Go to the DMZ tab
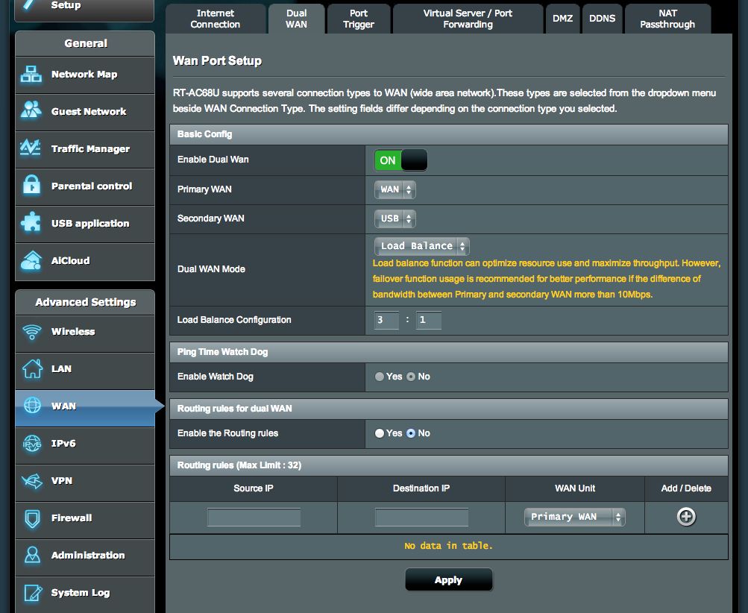 point(562,19)
